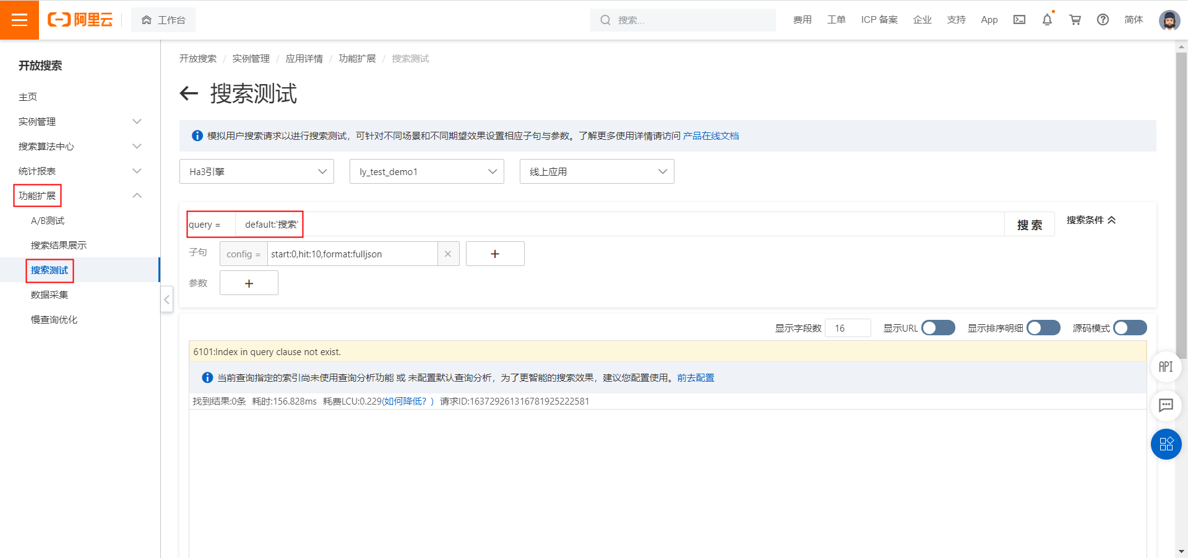Add a new 参数 with plus button
The height and width of the screenshot is (558, 1188).
tap(249, 283)
